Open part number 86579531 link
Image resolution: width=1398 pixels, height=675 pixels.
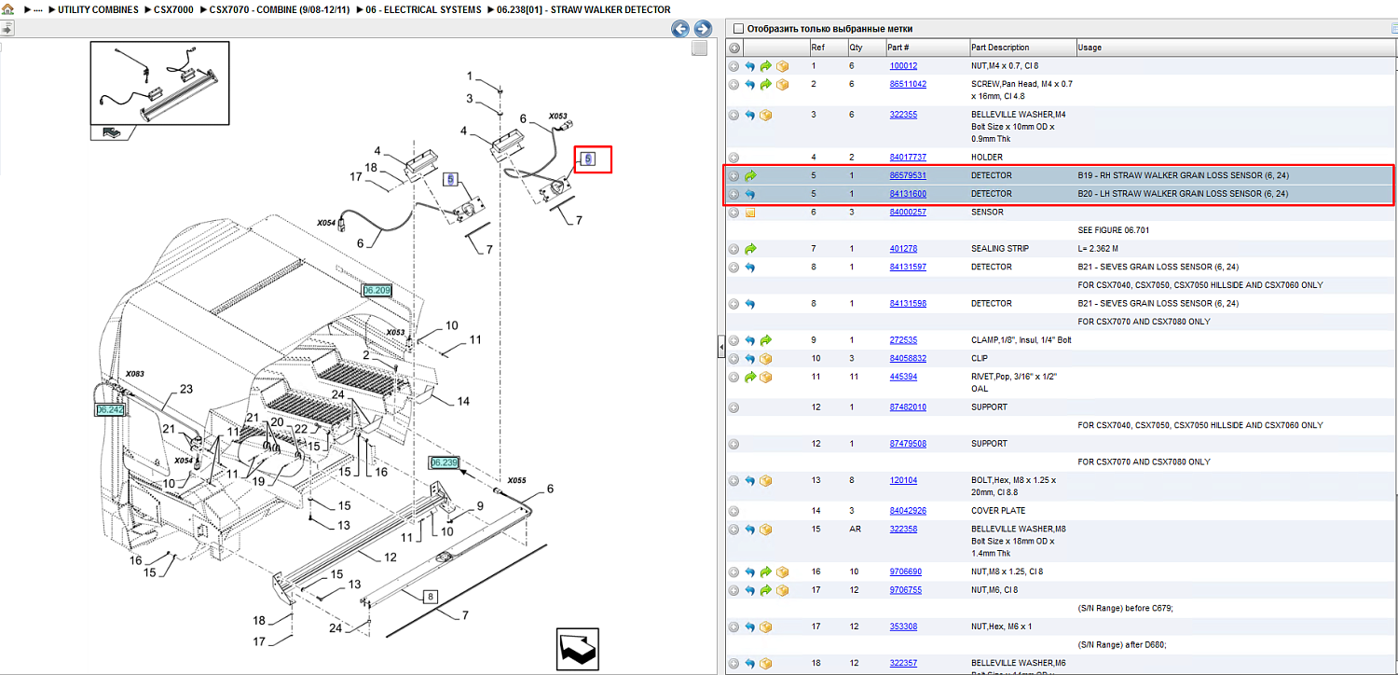(908, 175)
